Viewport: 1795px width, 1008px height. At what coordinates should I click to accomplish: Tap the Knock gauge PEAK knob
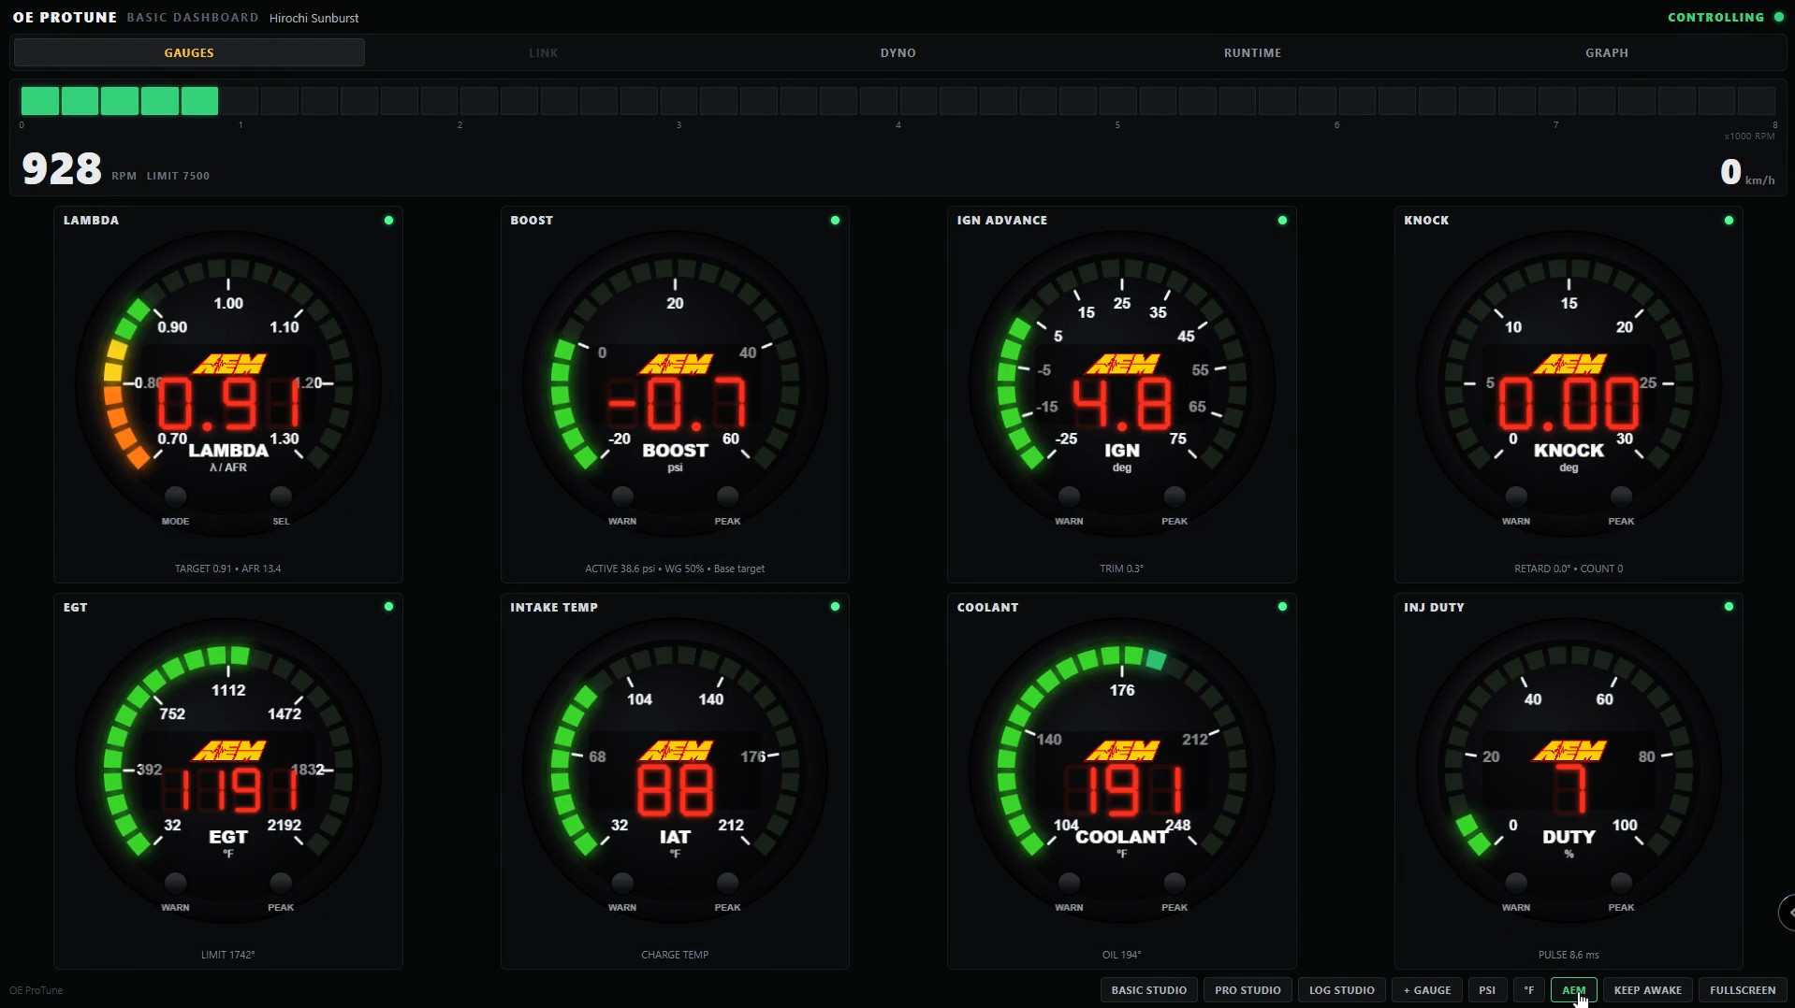tap(1621, 496)
